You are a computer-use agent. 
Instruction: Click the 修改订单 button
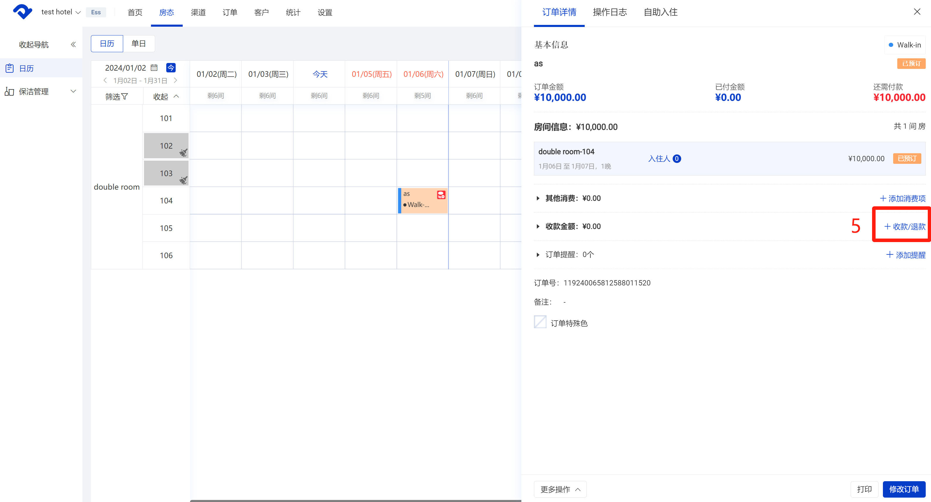(x=904, y=489)
